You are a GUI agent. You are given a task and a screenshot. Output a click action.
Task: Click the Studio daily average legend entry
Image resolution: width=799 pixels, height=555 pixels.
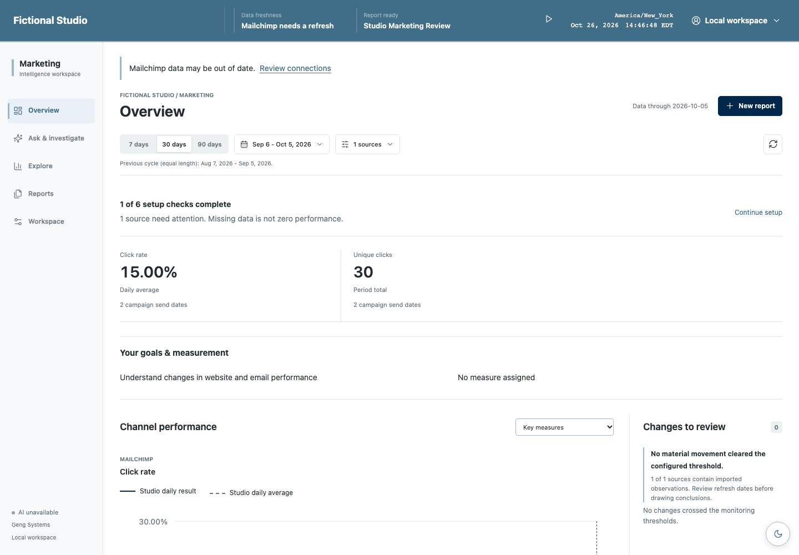tap(251, 493)
